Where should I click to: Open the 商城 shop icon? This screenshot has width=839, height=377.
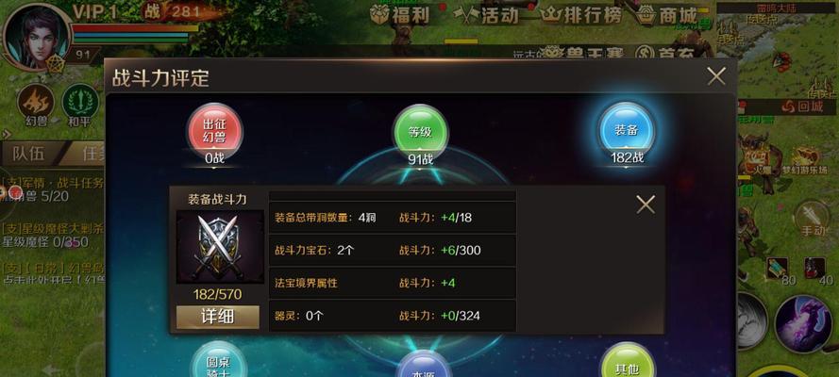[x=667, y=15]
